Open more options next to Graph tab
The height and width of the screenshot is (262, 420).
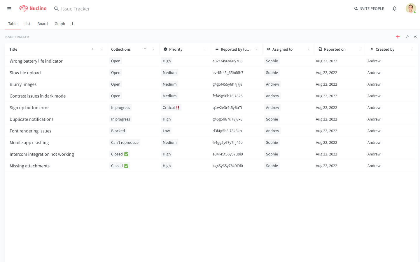click(x=72, y=24)
